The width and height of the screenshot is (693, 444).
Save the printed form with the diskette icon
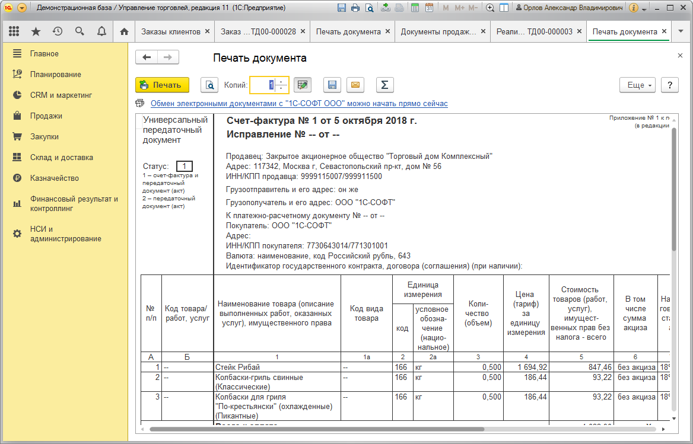tap(332, 85)
